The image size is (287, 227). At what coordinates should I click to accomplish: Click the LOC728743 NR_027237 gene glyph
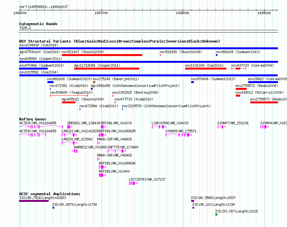pos(133,183)
